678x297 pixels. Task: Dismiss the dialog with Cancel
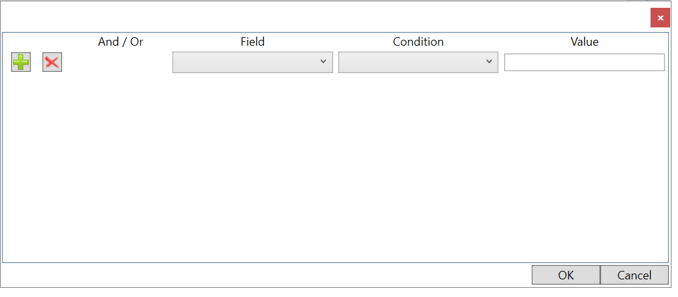point(634,275)
